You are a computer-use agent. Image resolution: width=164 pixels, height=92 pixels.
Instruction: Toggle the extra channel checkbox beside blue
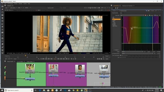pos(160,15)
